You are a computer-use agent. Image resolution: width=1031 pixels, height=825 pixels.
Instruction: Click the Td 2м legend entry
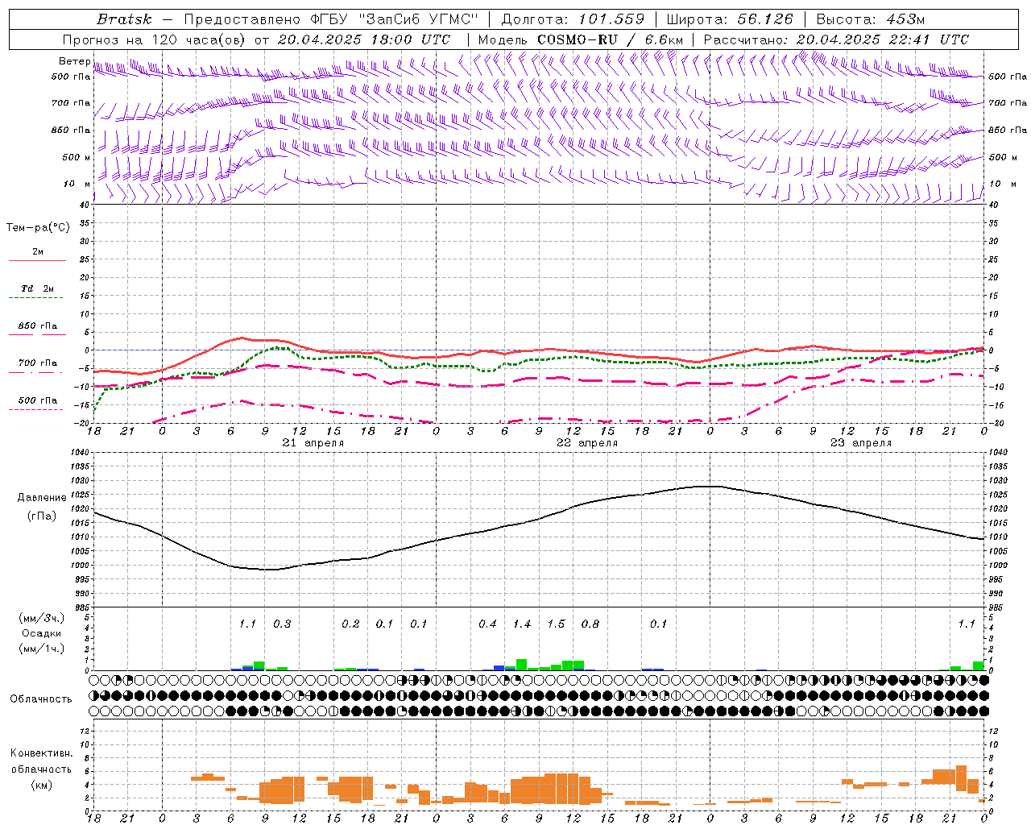click(37, 288)
